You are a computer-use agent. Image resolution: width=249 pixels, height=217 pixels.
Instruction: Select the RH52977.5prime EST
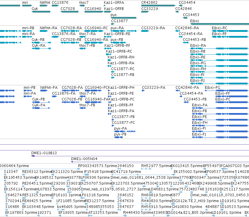(x=146, y=169)
